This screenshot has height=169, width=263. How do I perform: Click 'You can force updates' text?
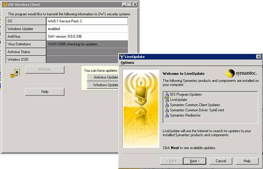pos(100,70)
